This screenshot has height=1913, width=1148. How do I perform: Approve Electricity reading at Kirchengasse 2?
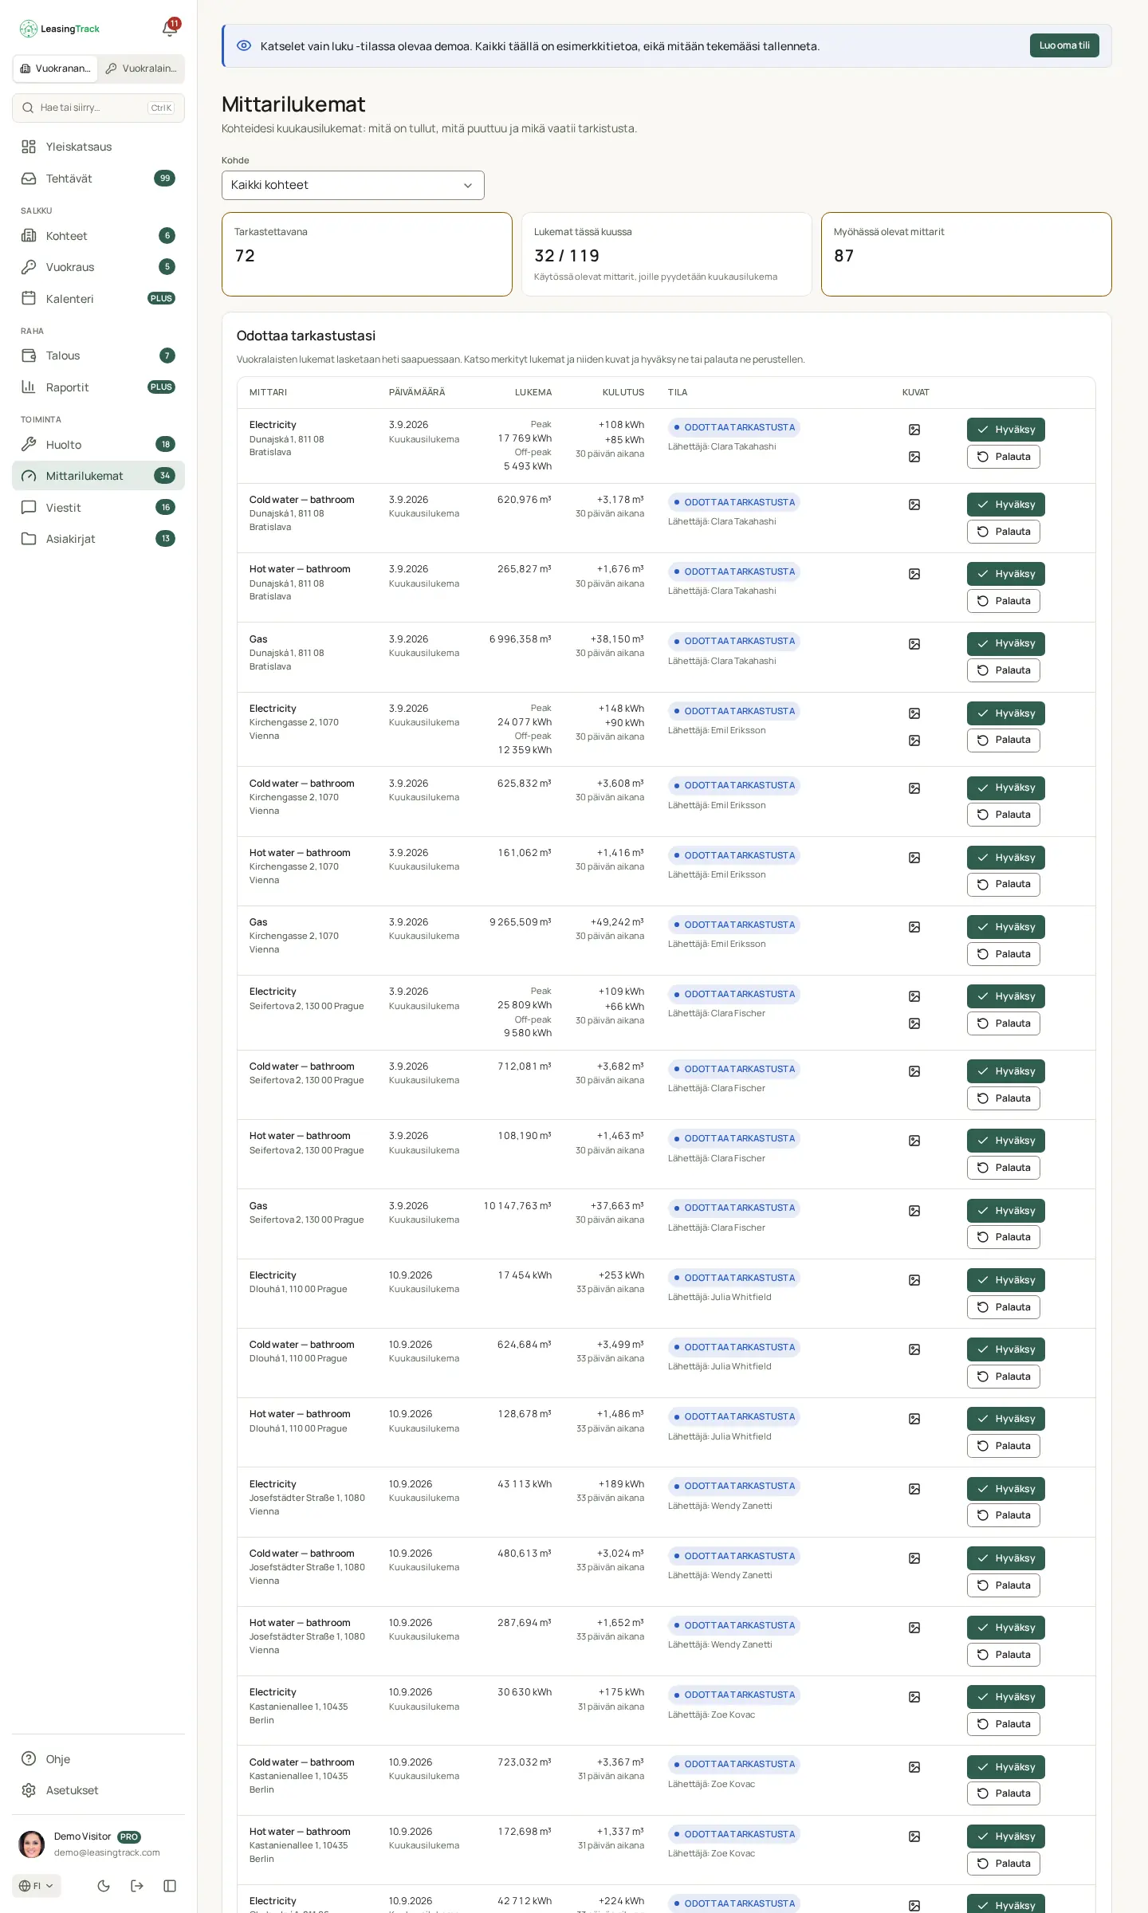point(1005,713)
